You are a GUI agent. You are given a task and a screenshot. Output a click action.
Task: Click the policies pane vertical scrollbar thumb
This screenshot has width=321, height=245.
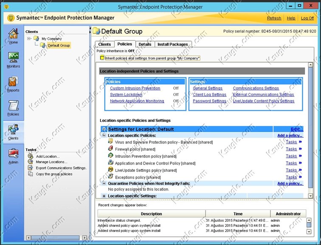pos(310,127)
